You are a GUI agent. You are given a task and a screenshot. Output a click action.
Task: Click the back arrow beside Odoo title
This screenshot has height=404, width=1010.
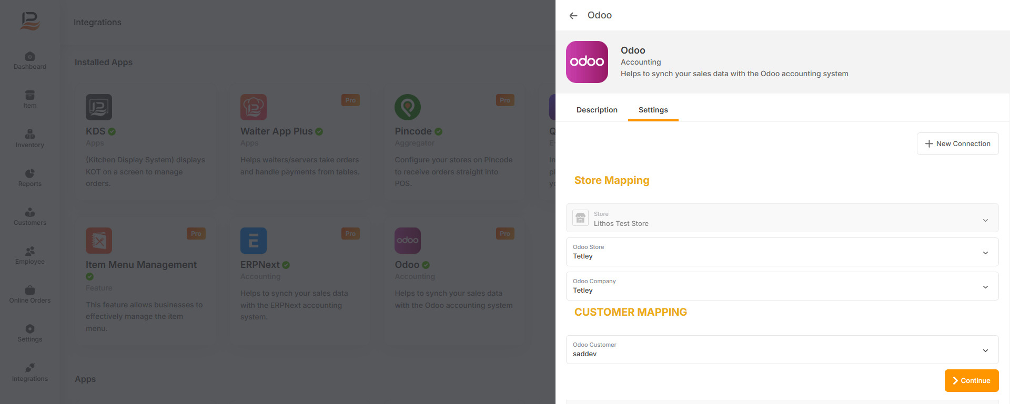point(573,16)
